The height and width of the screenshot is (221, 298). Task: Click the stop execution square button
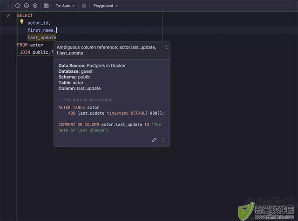84,6
